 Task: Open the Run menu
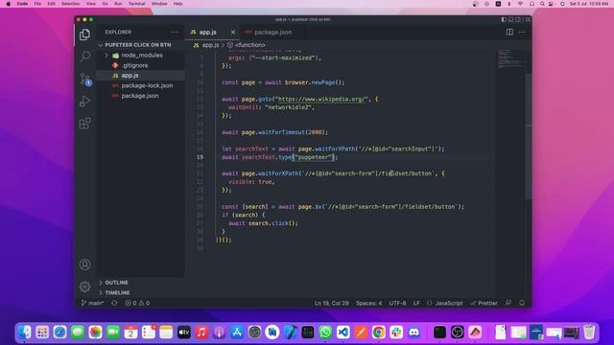tap(118, 4)
